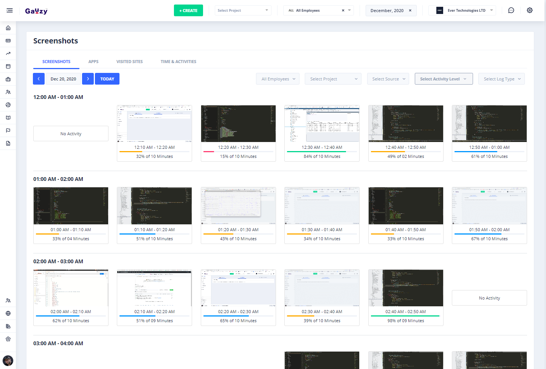Click the Today button

107,79
